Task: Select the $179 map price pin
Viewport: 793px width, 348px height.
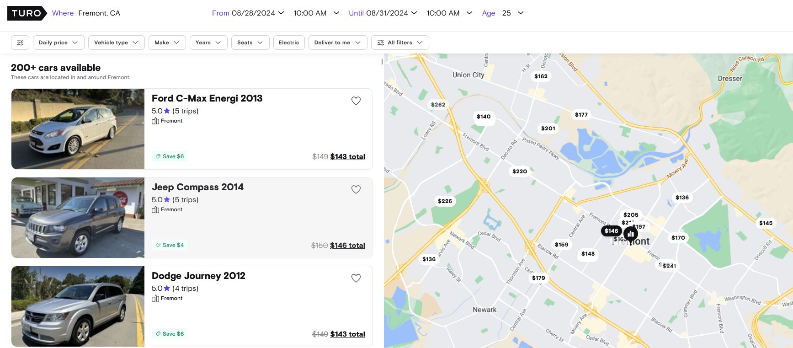Action: pos(538,278)
